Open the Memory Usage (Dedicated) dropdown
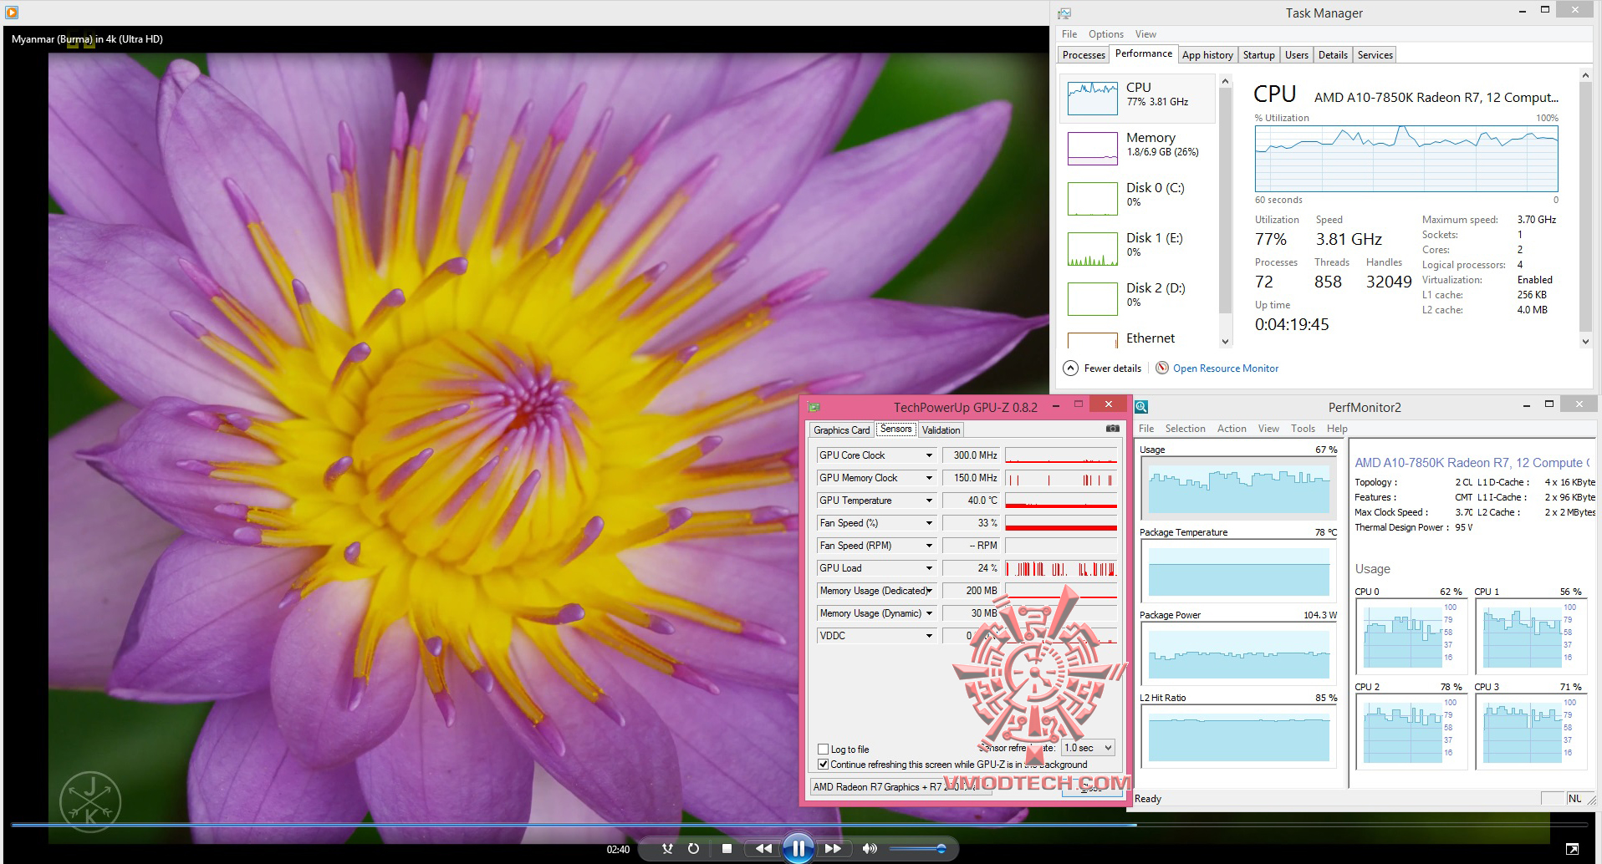This screenshot has width=1602, height=864. [x=929, y=591]
